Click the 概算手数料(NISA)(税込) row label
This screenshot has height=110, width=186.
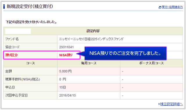point(23,79)
